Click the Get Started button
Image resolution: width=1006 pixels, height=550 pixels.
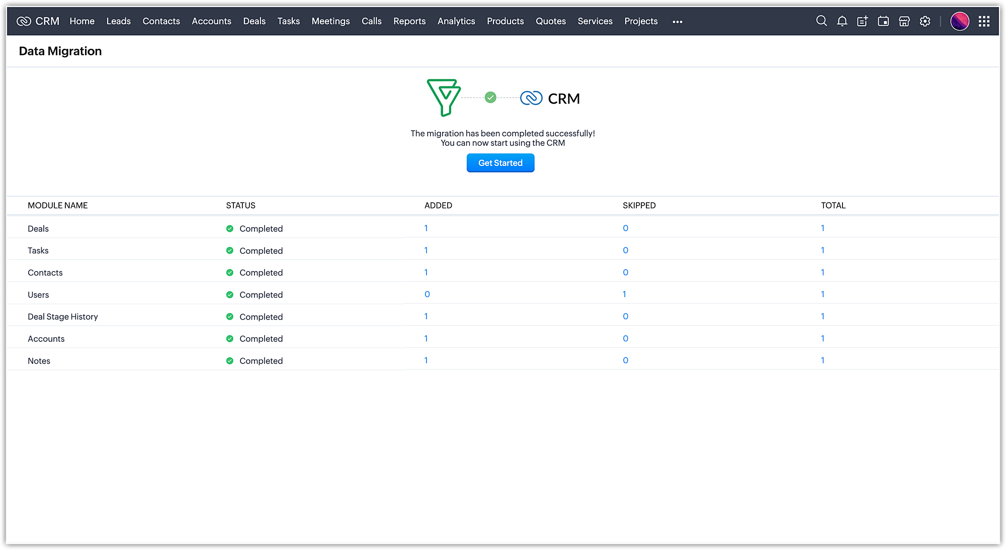[x=500, y=163]
